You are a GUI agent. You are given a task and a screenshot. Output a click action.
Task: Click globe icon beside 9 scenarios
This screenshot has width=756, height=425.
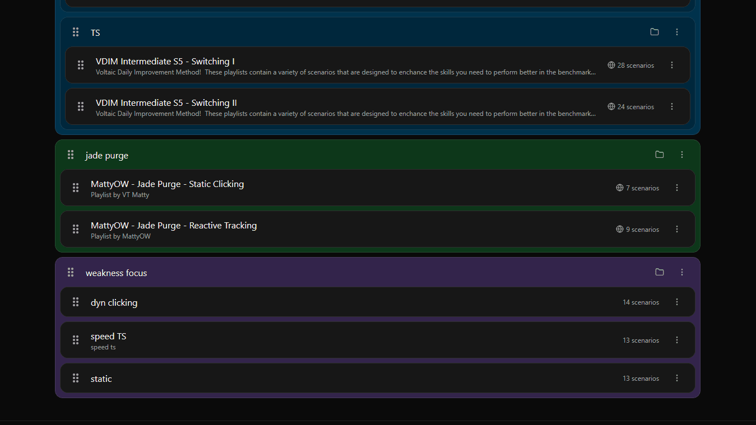(x=620, y=229)
